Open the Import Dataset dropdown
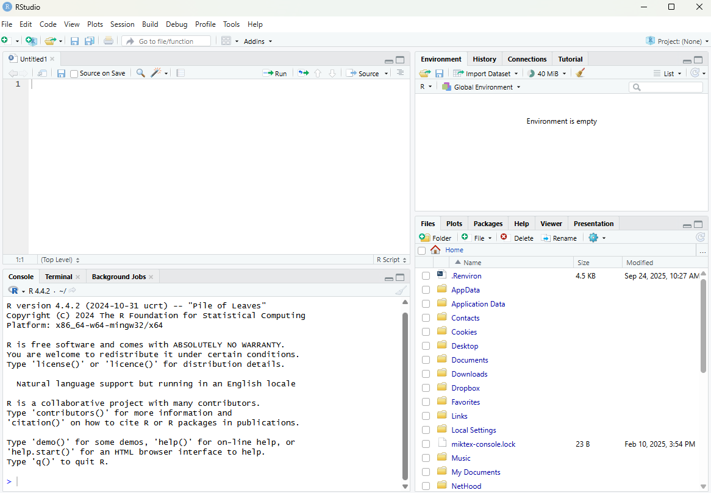Image resolution: width=711 pixels, height=493 pixels. pos(485,73)
